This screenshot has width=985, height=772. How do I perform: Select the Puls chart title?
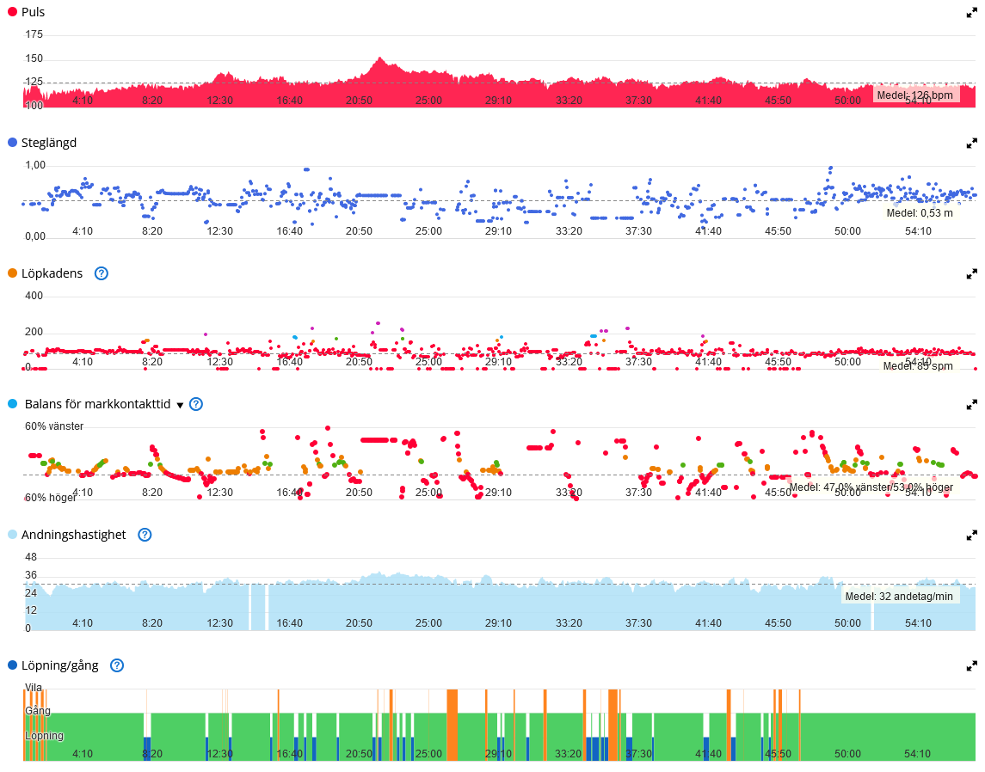(34, 12)
